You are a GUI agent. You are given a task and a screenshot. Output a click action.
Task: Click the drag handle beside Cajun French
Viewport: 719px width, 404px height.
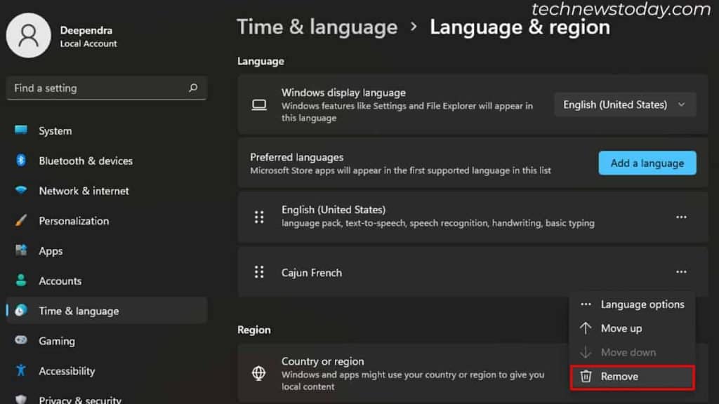260,272
